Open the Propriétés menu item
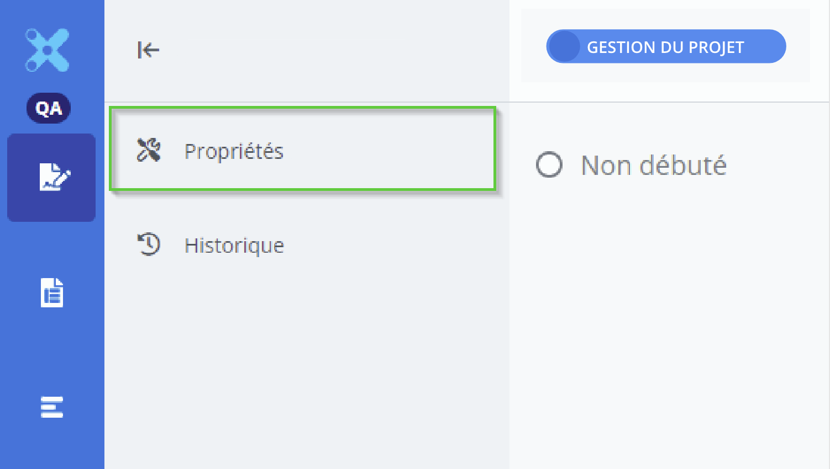This screenshot has width=830, height=469. 302,149
